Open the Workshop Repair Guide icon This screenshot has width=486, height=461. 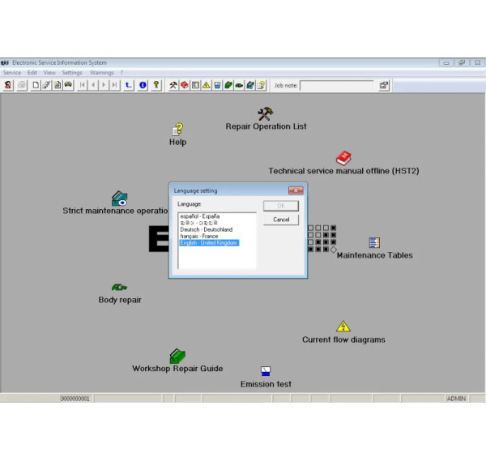tap(177, 356)
